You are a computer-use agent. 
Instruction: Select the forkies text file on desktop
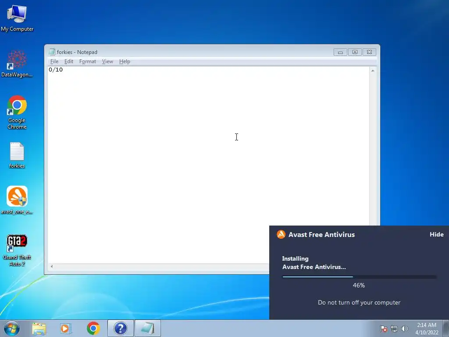(x=17, y=155)
